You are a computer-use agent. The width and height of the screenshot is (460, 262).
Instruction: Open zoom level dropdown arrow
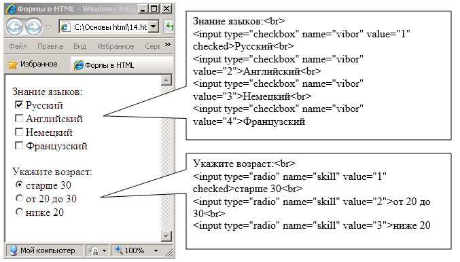(x=156, y=251)
